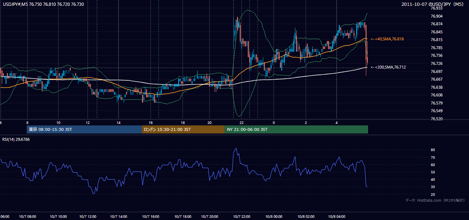Image resolution: width=469 pixels, height=220 pixels.
Task: Click price axis value 76.697
Action: pos(436,71)
